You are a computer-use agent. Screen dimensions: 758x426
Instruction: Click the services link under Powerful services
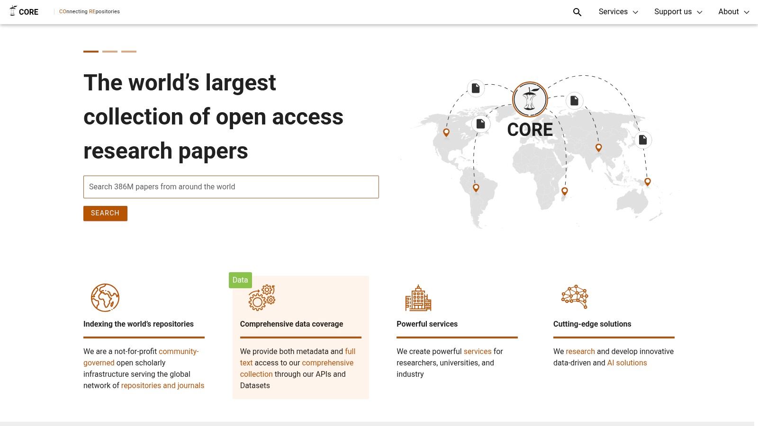coord(477,351)
